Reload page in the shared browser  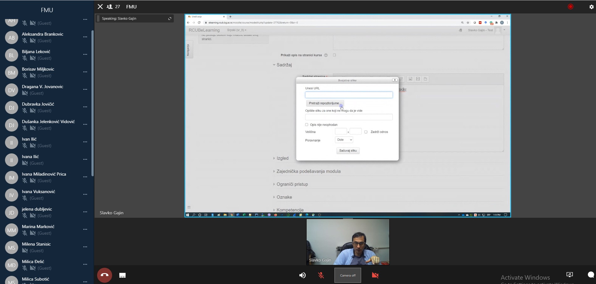point(199,22)
